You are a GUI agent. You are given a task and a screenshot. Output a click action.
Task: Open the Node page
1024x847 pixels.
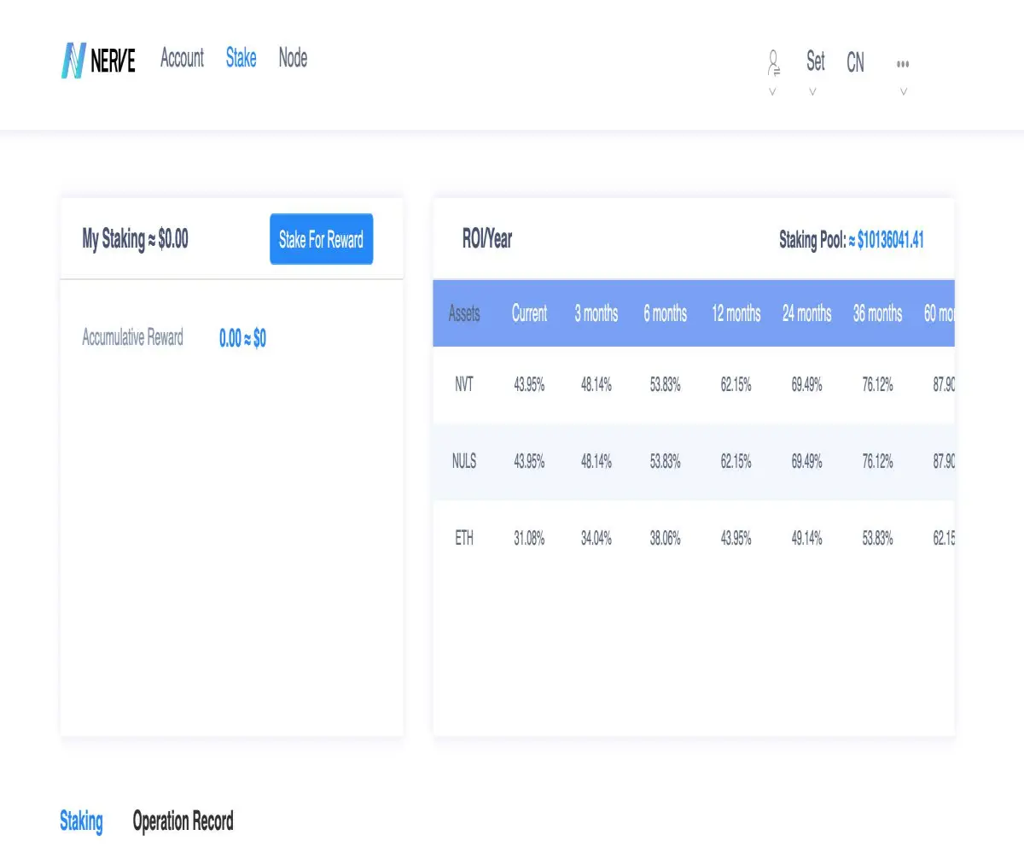tap(293, 58)
